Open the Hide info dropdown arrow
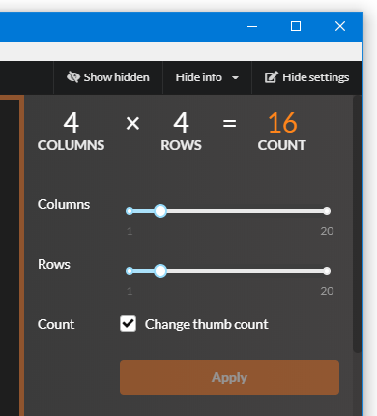Viewport: 377px width, 416px height. (235, 77)
